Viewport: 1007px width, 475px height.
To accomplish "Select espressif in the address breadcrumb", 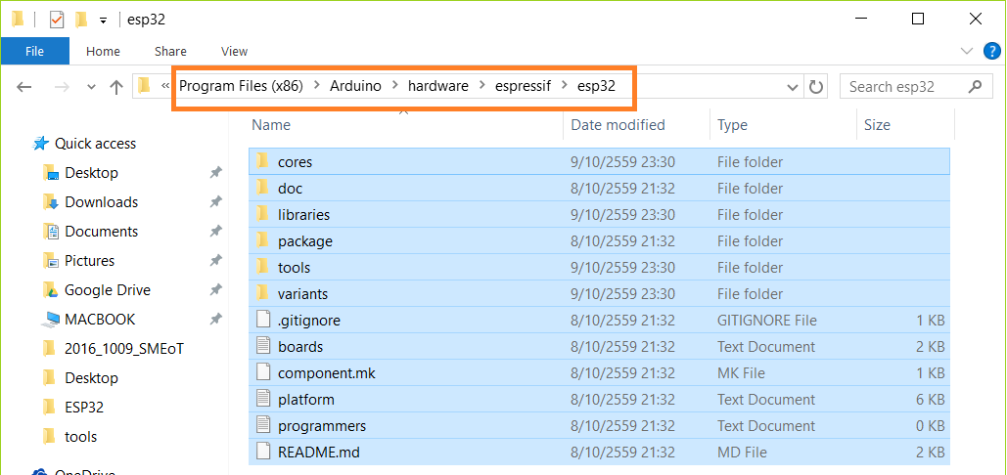I will click(523, 86).
